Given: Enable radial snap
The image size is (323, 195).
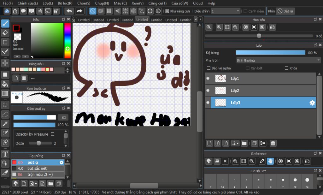Looking at the screenshot, I should click(x=126, y=11).
